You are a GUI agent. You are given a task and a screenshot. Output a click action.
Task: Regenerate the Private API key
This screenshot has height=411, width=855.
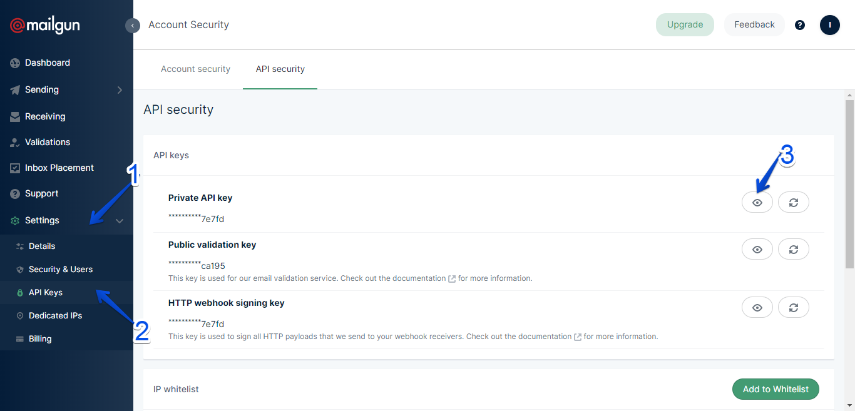point(794,203)
